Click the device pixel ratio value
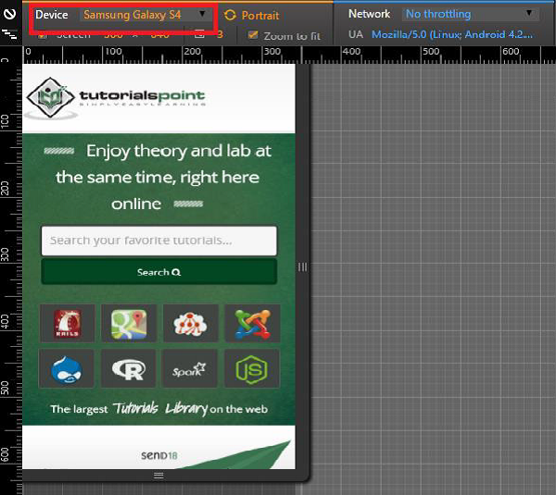This screenshot has height=495, width=556. click(x=220, y=35)
